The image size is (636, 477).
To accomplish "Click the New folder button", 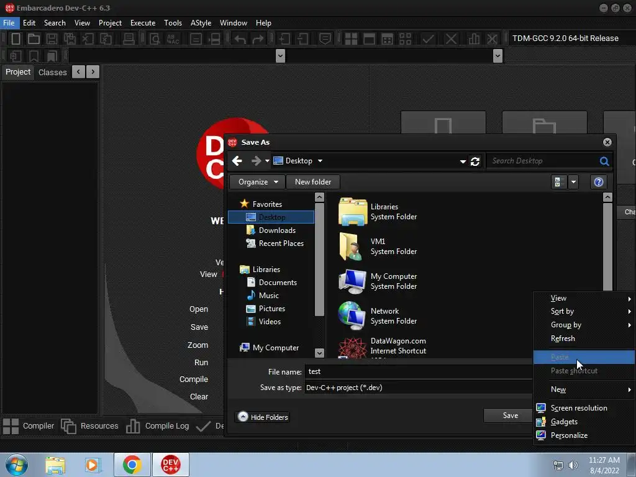I will point(313,182).
